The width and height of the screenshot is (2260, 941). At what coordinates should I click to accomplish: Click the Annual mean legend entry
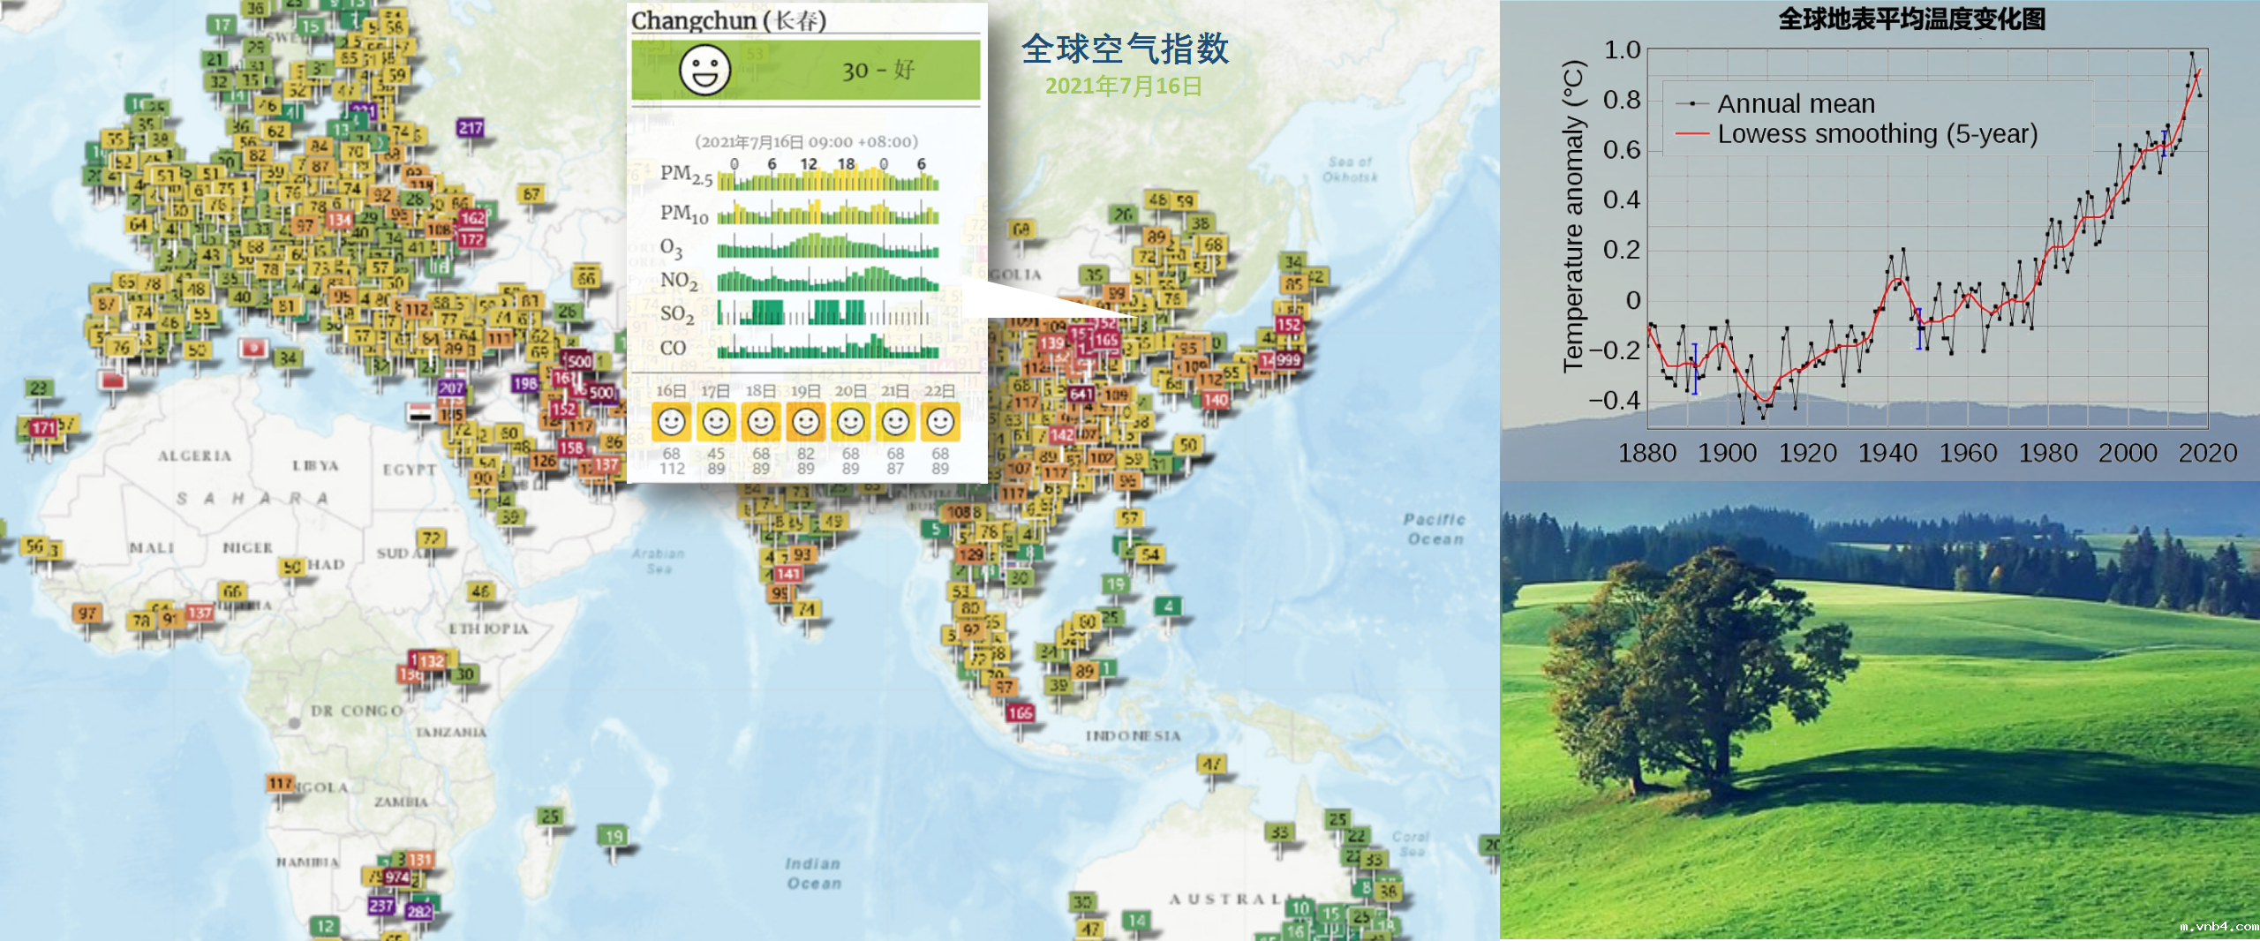1795,103
